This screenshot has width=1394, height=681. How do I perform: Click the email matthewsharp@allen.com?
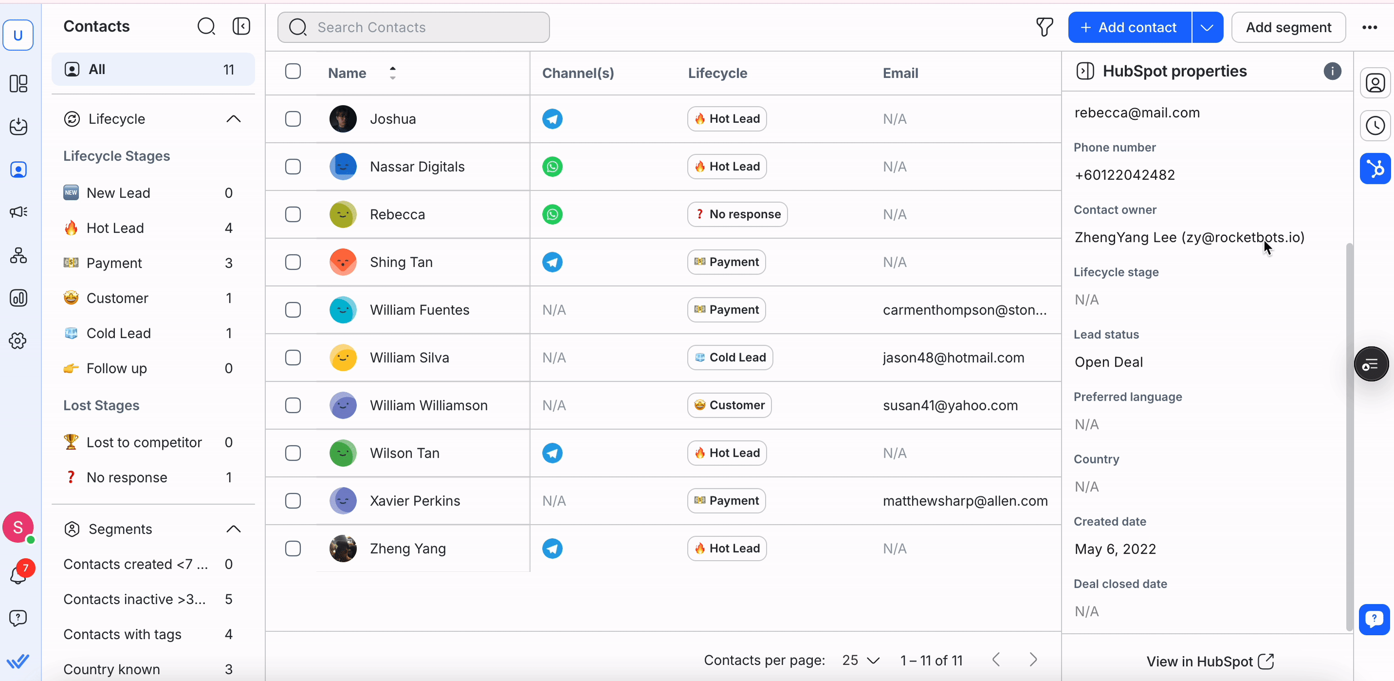click(965, 501)
